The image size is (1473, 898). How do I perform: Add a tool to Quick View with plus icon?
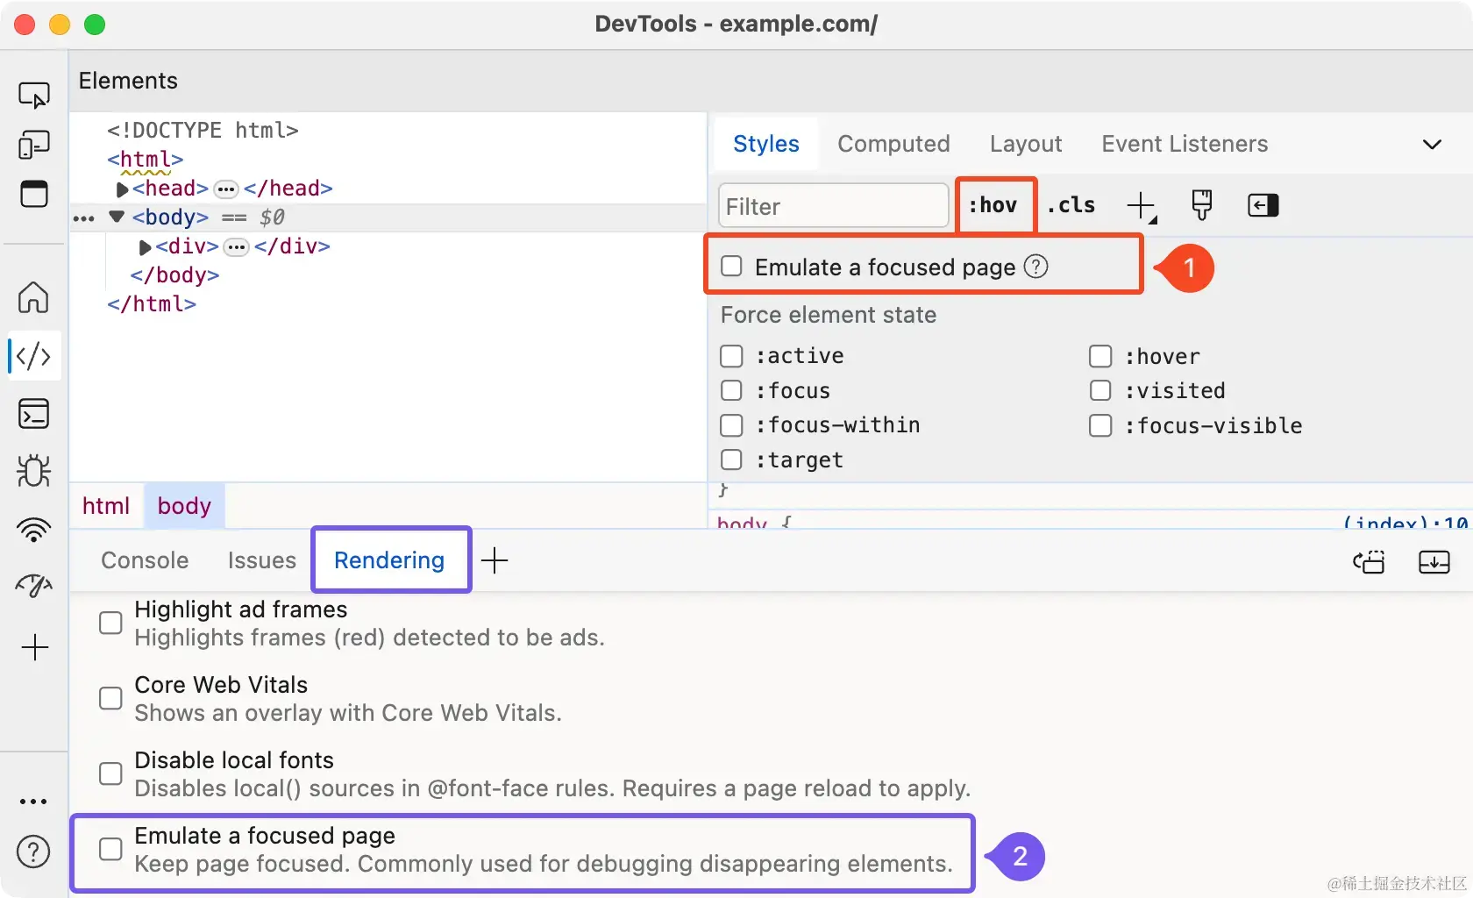pos(495,560)
